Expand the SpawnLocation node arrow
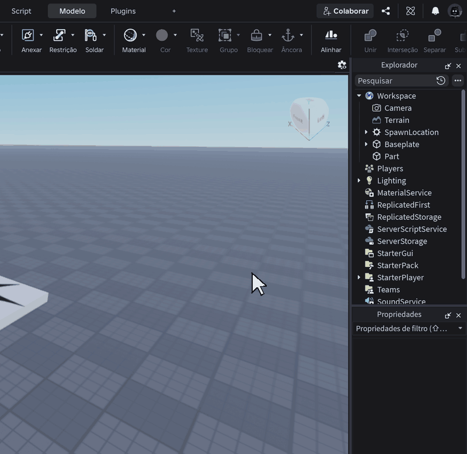467x454 pixels. 366,132
